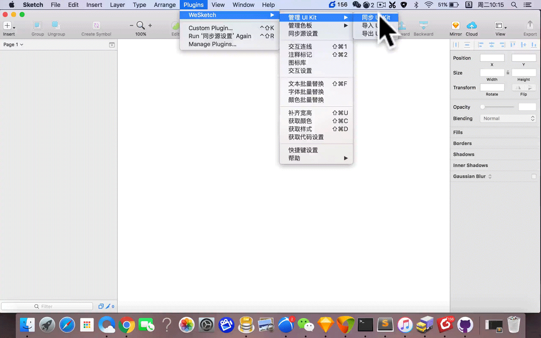
Task: Zoom out with the minus button
Action: [131, 26]
